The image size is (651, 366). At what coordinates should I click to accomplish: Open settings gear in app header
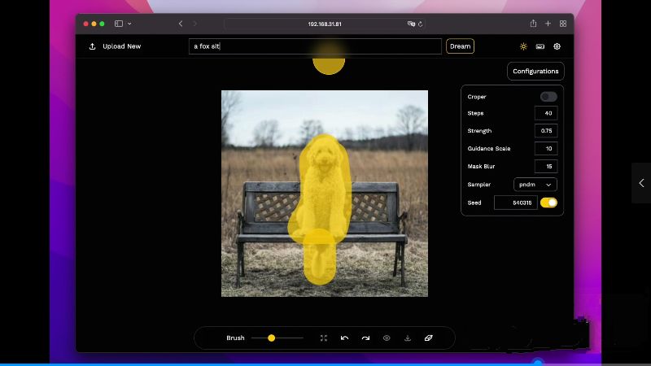[557, 46]
